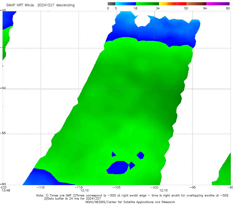Click the magenta segment of the wind color bar
This screenshot has height=204, width=233.
point(218,4)
